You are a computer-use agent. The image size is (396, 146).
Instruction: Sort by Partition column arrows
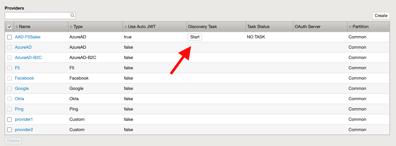(350, 27)
